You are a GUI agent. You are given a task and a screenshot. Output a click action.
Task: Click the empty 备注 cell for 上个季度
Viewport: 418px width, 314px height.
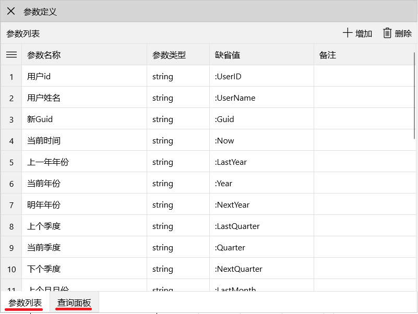(x=364, y=226)
